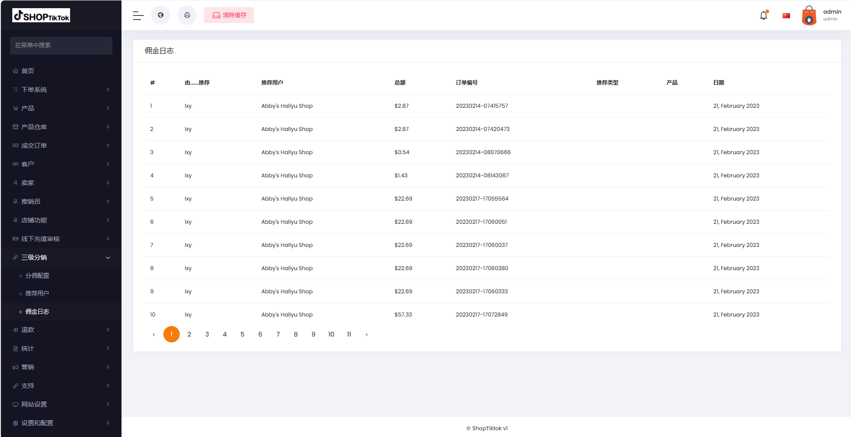Focus the 在菜单中搜索 search field
851x437 pixels.
tap(61, 45)
